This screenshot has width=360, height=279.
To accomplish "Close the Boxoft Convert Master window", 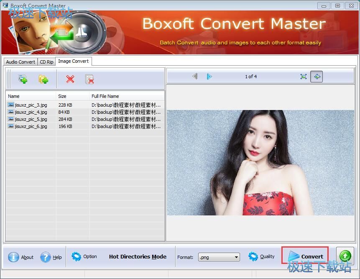I will coord(351,6).
